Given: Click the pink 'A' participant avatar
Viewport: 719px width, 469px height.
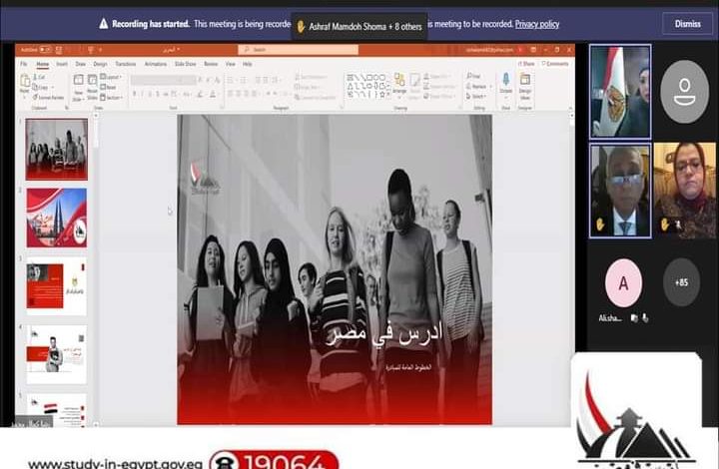Looking at the screenshot, I should 623,282.
